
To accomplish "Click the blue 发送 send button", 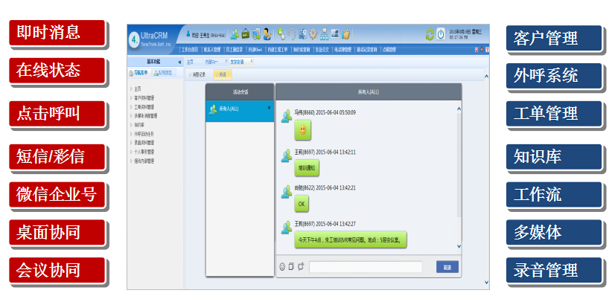I will (447, 267).
